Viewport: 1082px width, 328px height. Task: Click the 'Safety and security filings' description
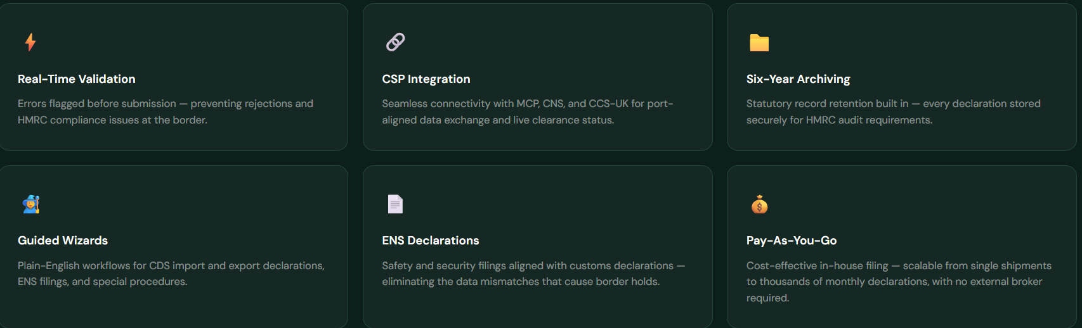(x=533, y=265)
